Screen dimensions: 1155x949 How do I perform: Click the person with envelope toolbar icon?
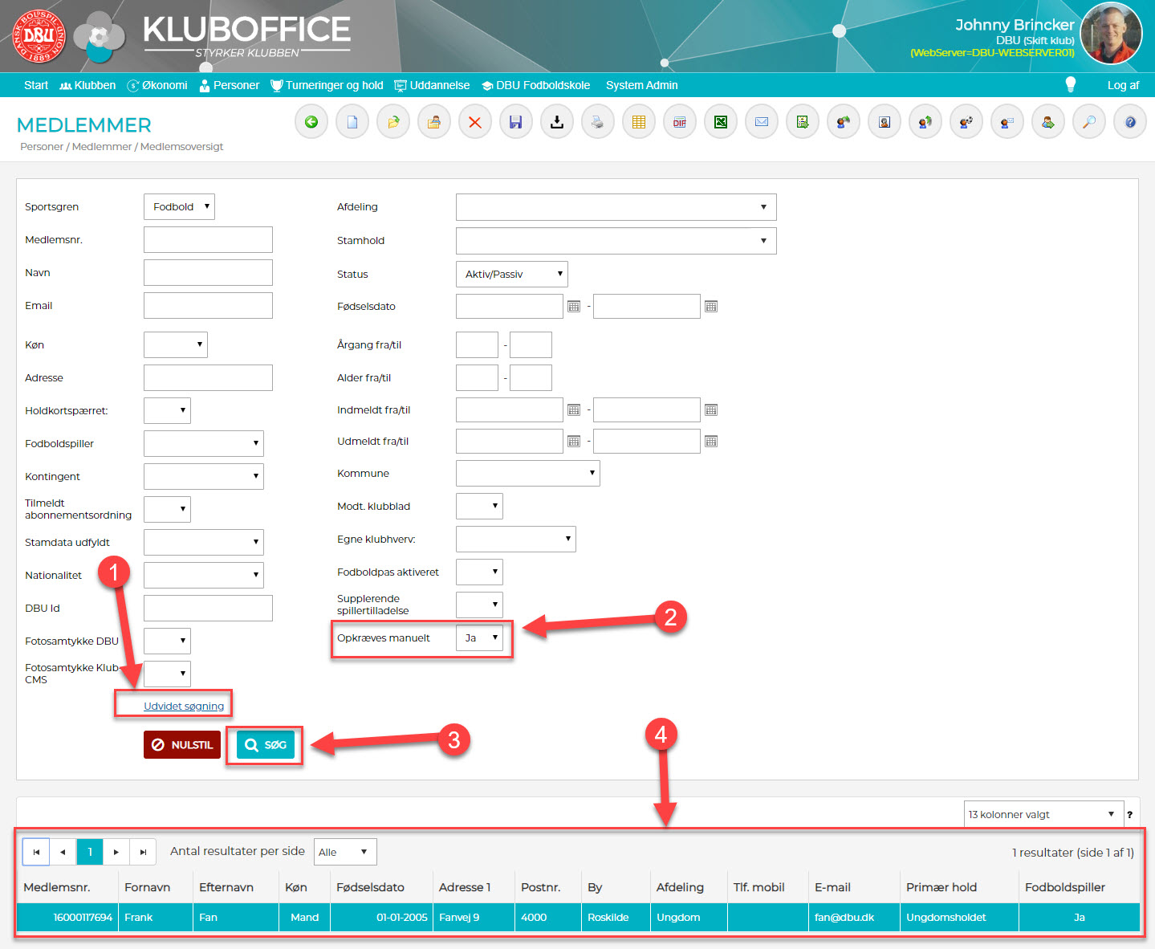point(1007,122)
